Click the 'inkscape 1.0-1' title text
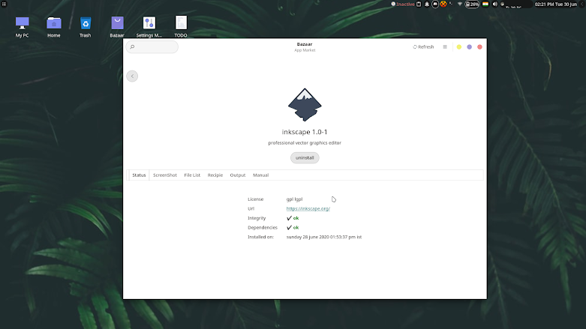Viewport: 586px width, 329px height. coord(305,132)
